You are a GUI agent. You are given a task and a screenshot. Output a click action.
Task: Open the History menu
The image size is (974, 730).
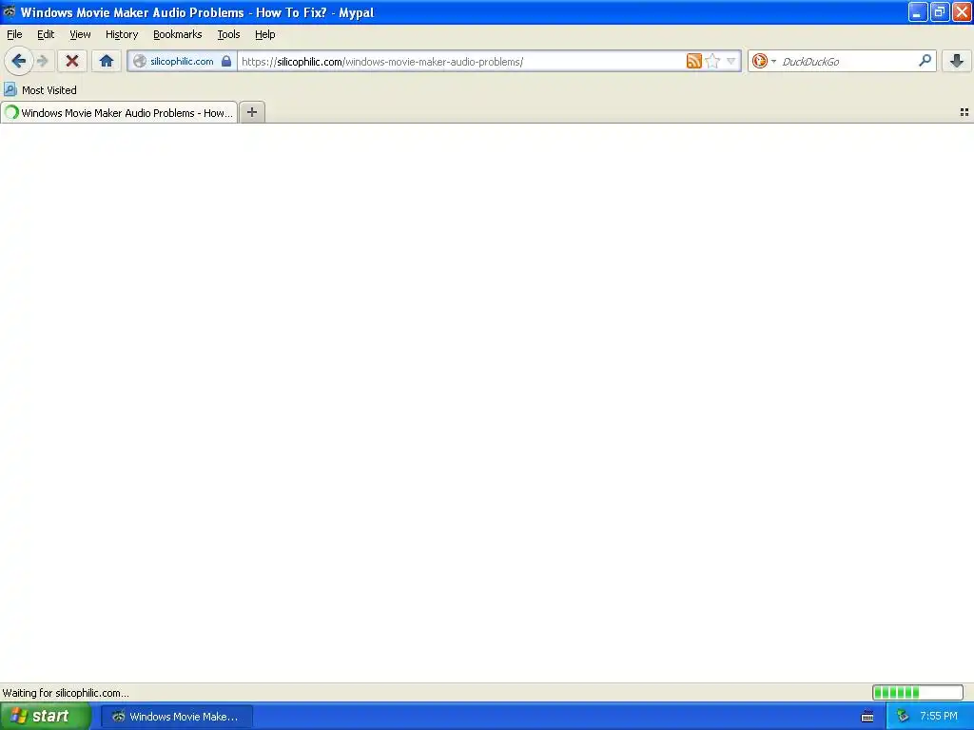coord(122,34)
